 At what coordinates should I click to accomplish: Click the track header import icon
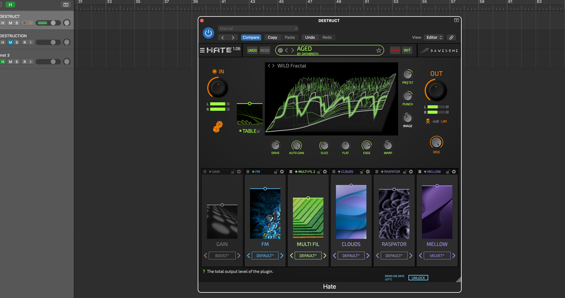[x=66, y=5]
